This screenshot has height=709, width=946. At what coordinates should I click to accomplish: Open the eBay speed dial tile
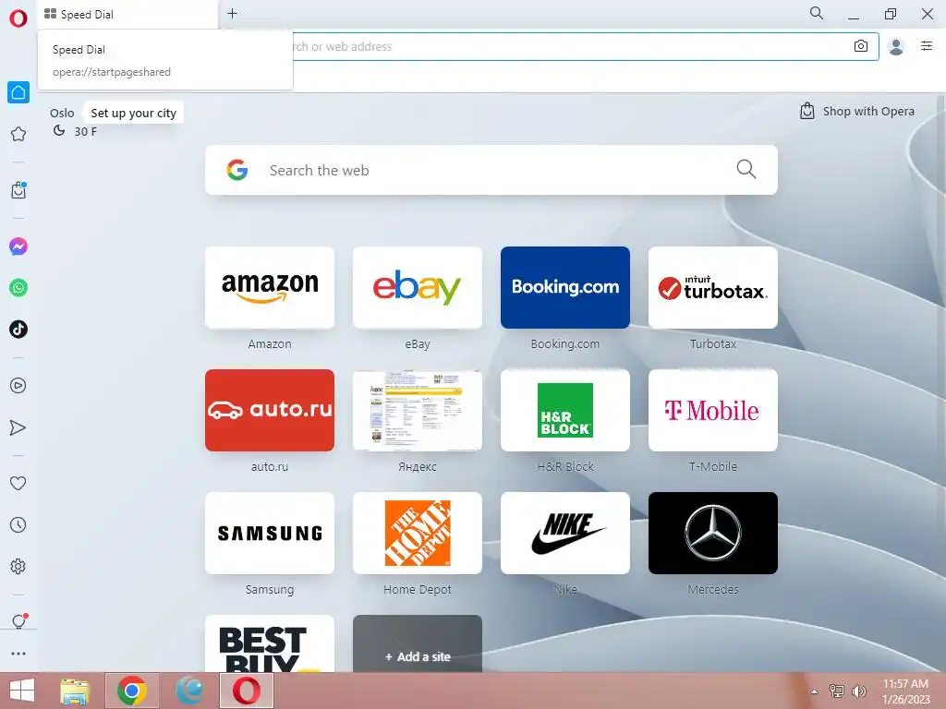(x=418, y=288)
